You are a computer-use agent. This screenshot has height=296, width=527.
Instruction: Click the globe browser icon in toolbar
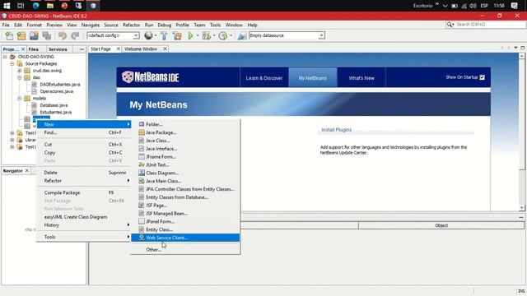pyautogui.click(x=148, y=35)
